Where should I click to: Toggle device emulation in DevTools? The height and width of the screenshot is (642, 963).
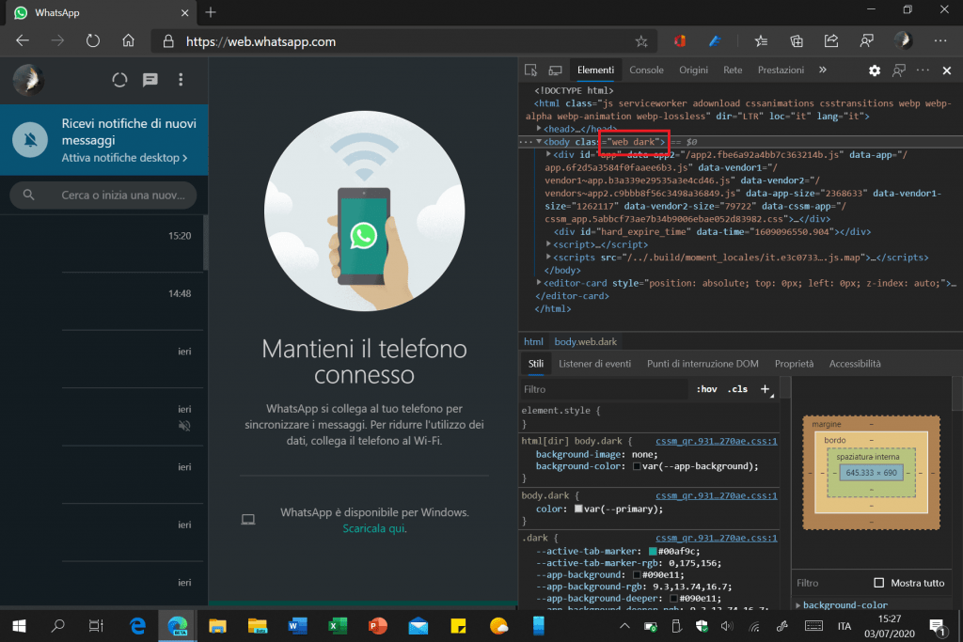coord(555,70)
